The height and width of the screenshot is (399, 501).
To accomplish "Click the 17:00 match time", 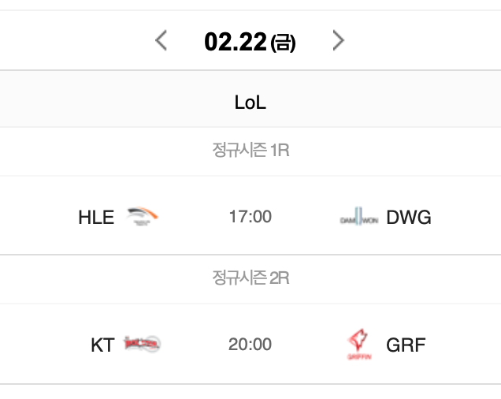I will pos(250,217).
